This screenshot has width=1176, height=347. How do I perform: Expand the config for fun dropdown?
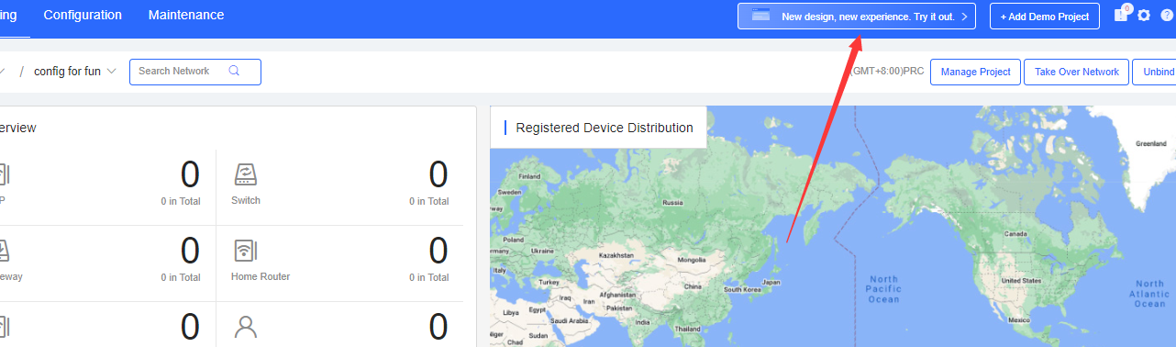click(111, 71)
